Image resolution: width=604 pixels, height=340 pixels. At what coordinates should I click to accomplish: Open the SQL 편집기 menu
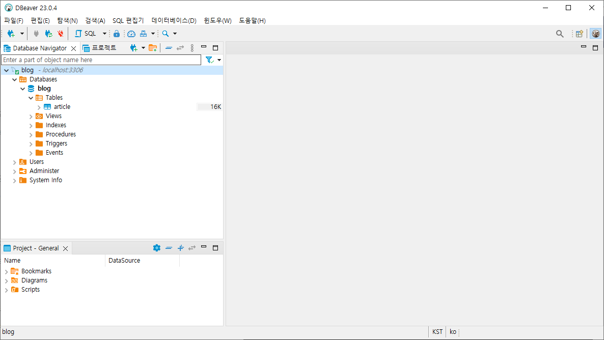128,21
